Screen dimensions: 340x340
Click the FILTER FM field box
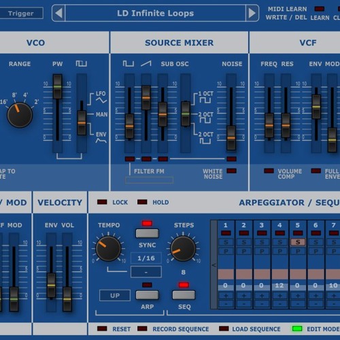(x=150, y=180)
